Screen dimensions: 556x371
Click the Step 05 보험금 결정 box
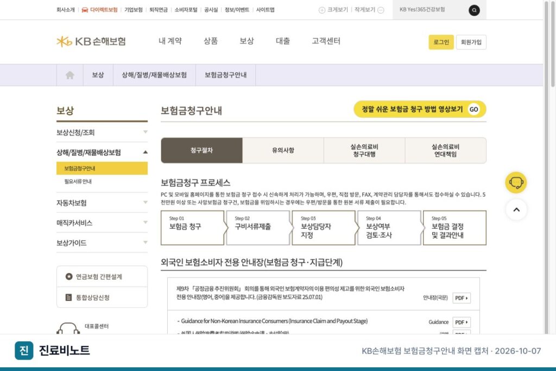coord(454,228)
